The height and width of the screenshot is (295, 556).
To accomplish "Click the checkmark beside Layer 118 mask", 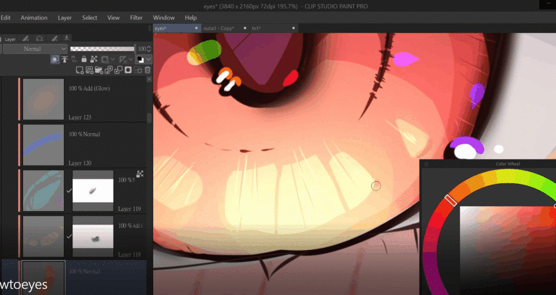I will [x=69, y=236].
